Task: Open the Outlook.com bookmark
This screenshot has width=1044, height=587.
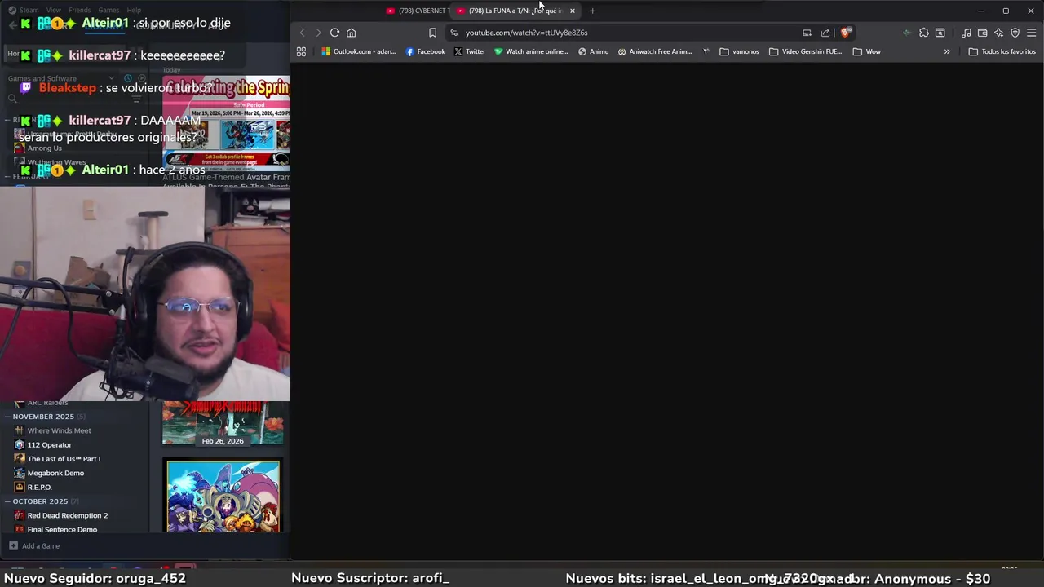Action: pyautogui.click(x=359, y=51)
